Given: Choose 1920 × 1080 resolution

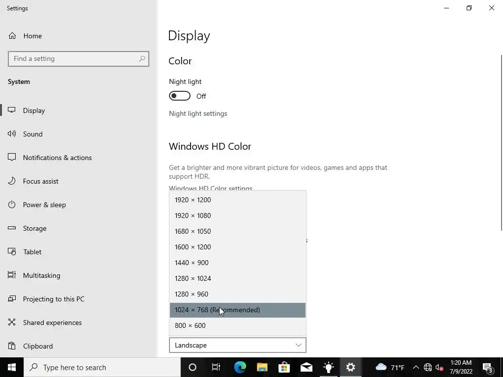Looking at the screenshot, I should (x=238, y=216).
